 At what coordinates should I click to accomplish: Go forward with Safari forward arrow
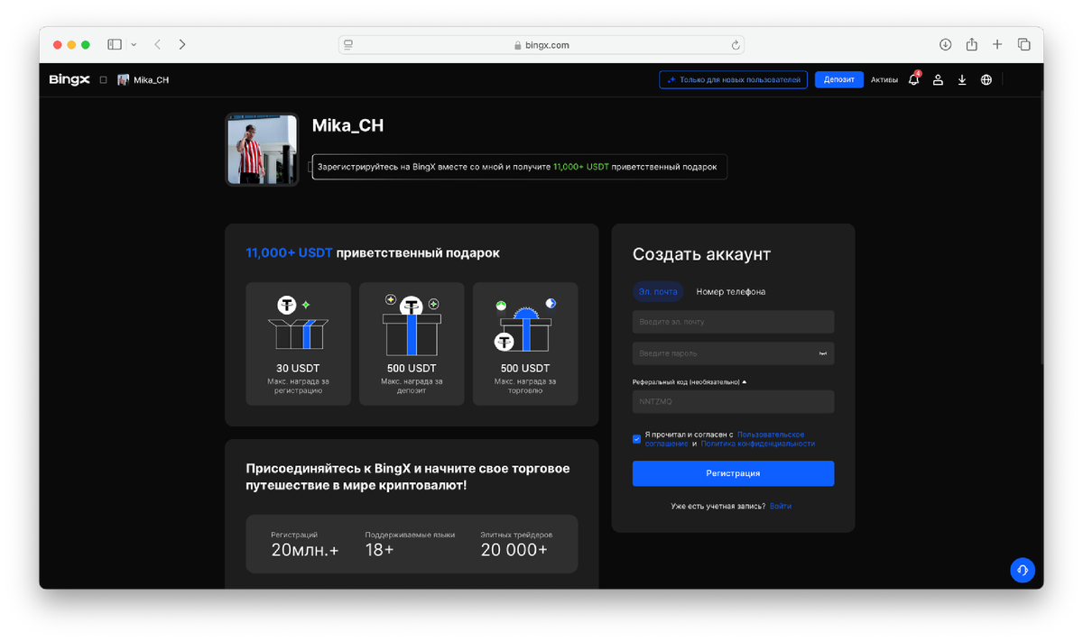coord(182,44)
